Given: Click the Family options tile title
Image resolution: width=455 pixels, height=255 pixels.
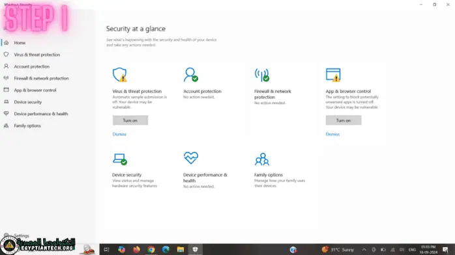Looking at the screenshot, I should tap(269, 175).
